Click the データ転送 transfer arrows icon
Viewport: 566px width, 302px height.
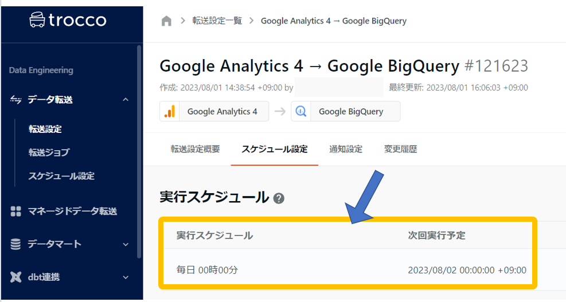(16, 100)
